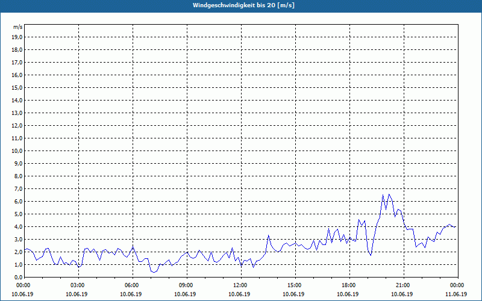Click the '9,0' y-axis label

pyautogui.click(x=18, y=163)
